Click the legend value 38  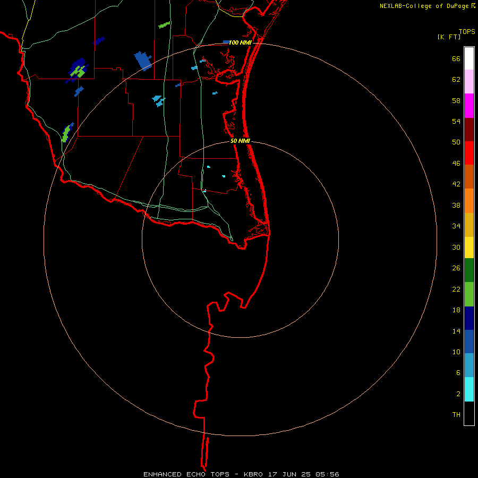click(456, 205)
